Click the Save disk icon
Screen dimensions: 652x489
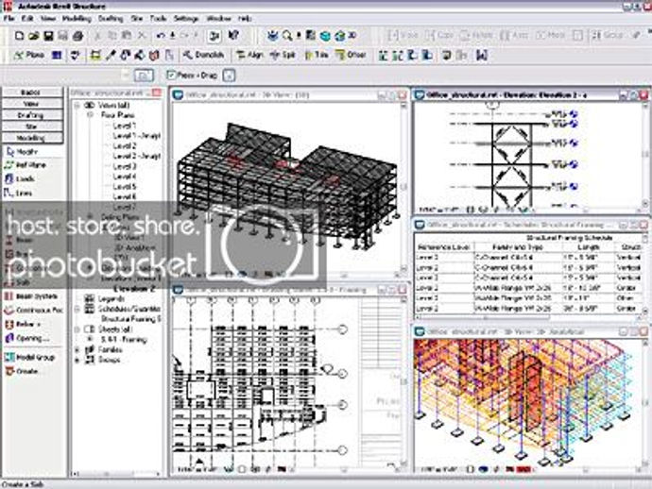pos(48,36)
